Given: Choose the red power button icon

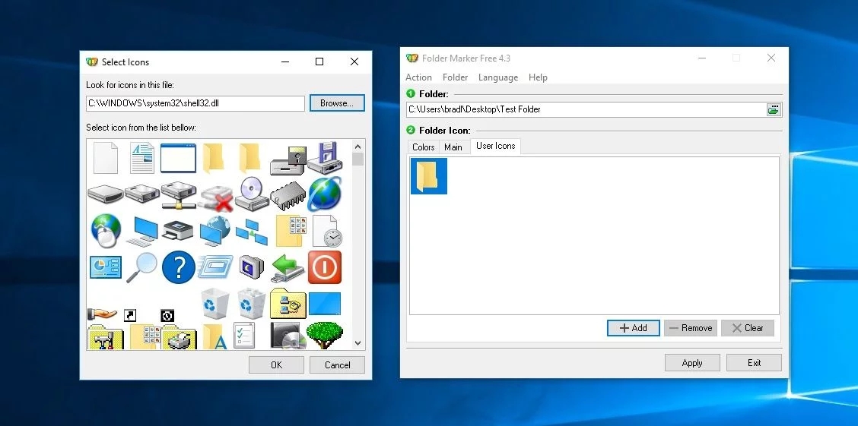Looking at the screenshot, I should (x=325, y=267).
